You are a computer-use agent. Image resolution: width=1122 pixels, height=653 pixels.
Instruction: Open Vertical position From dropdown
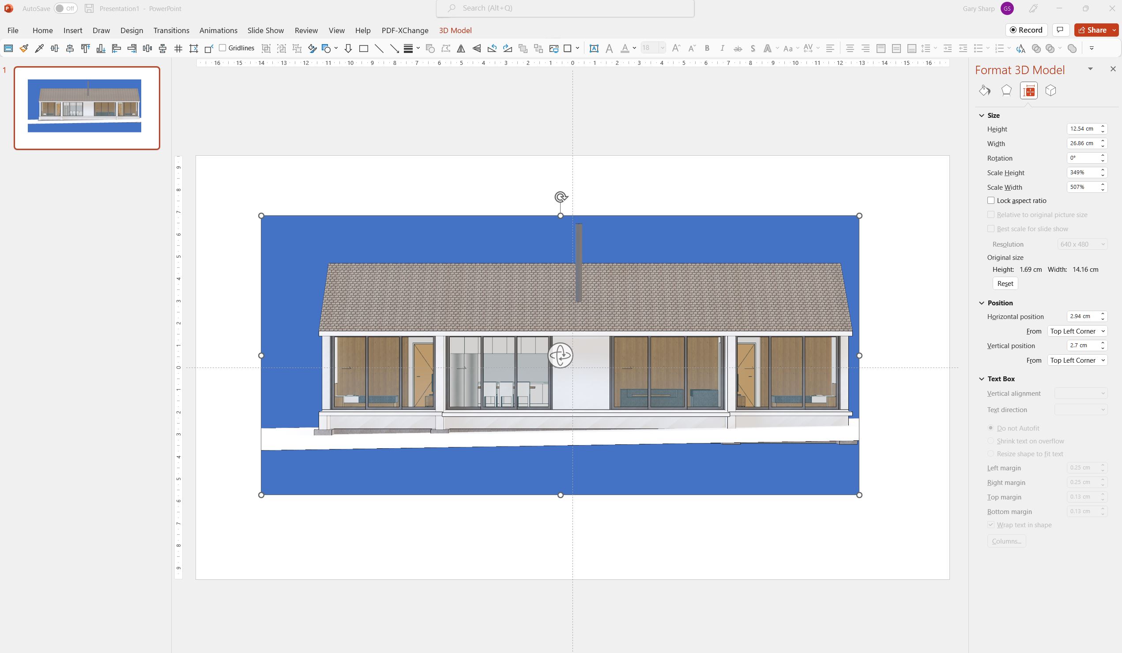click(1077, 360)
